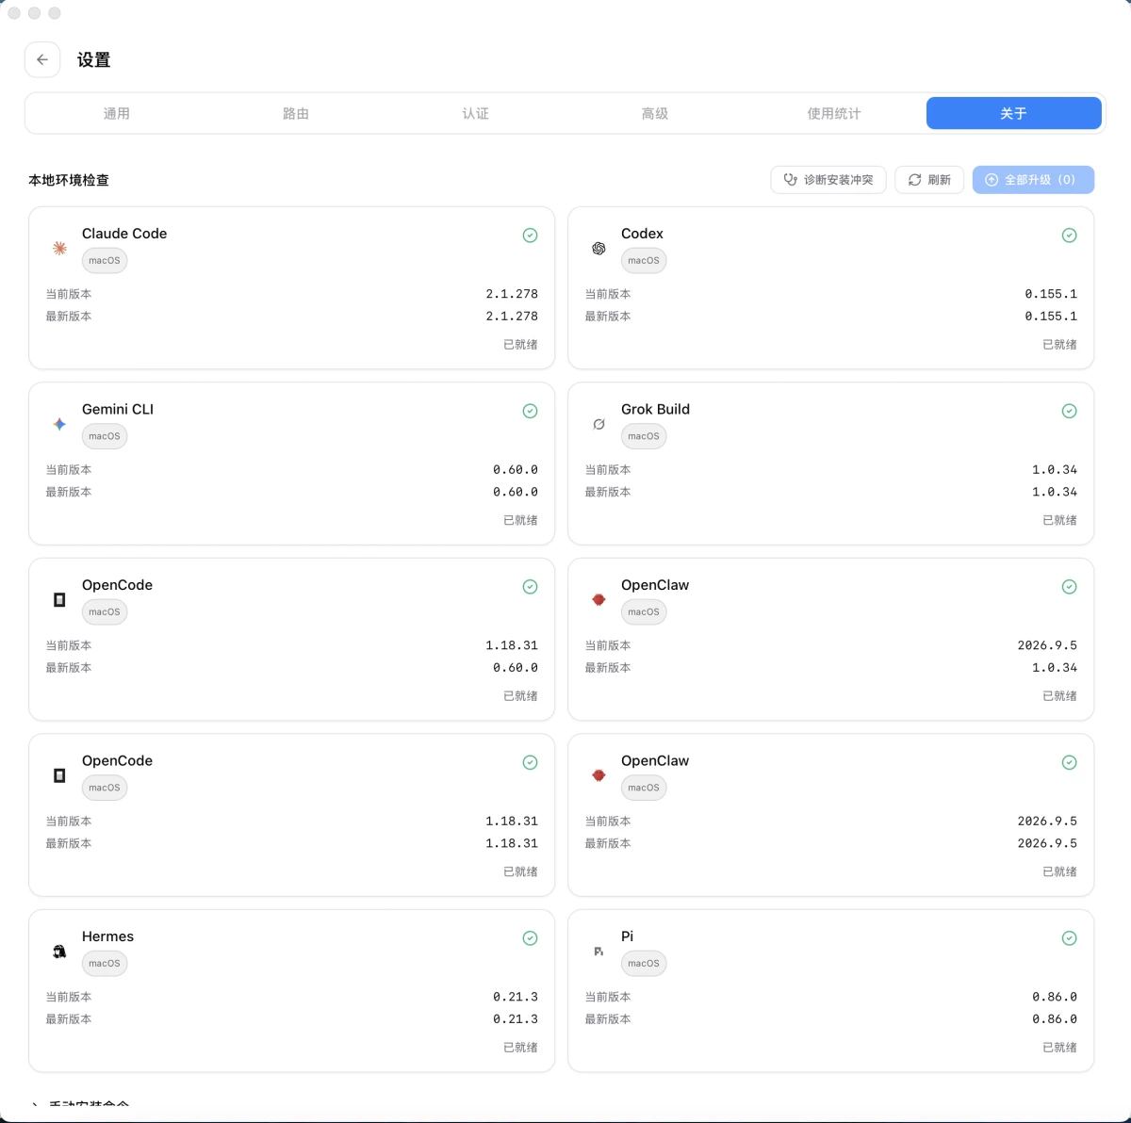Click macOS badge on Claude Code card
The width and height of the screenshot is (1131, 1123).
tap(105, 261)
